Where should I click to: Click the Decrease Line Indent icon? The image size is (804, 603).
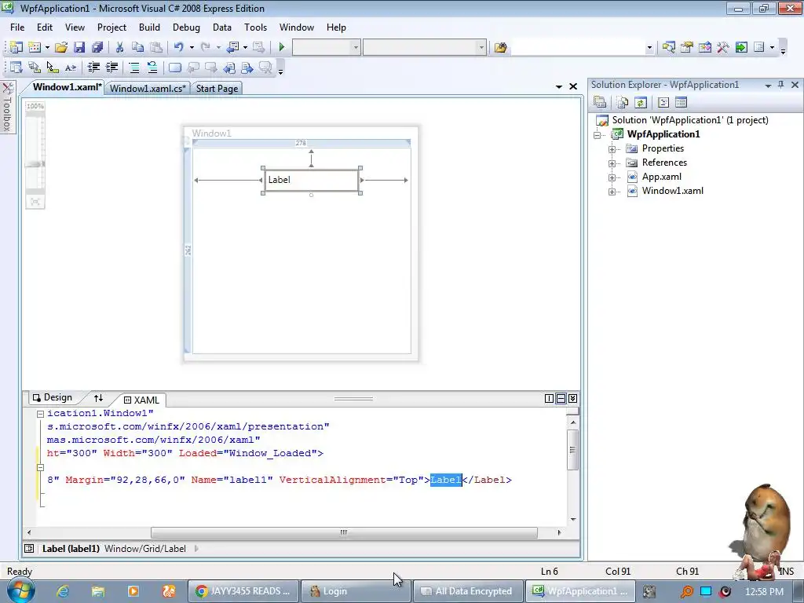click(x=93, y=68)
